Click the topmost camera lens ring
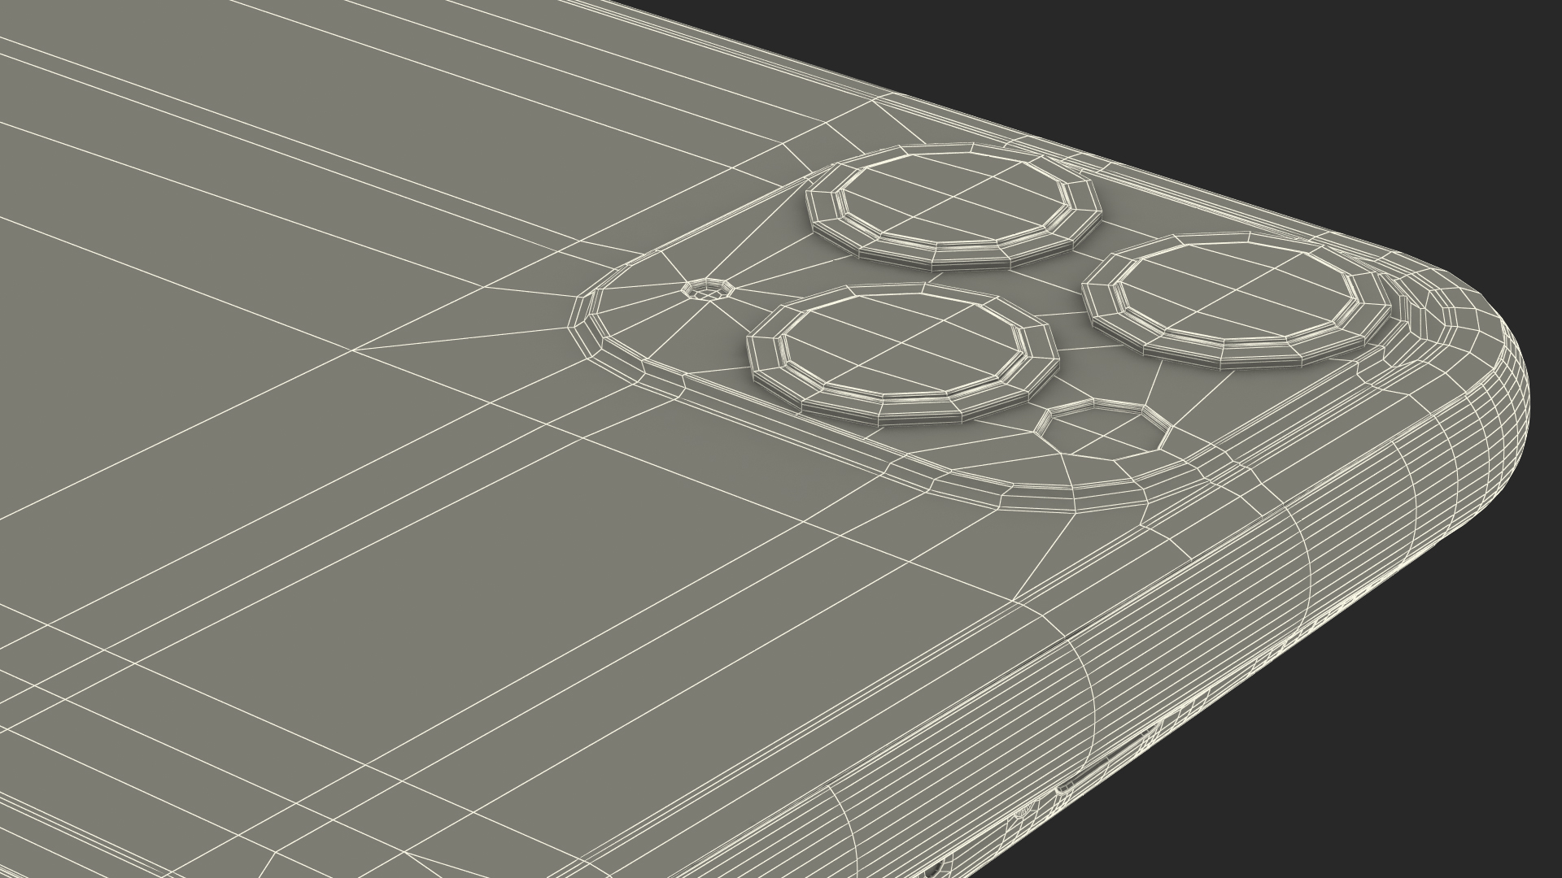Screen dimensions: 1562x878 [x=953, y=207]
